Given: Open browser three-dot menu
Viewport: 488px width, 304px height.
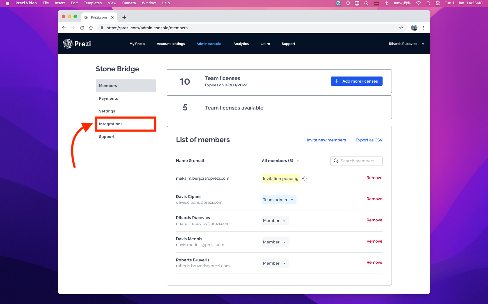Looking at the screenshot, I should (424, 28).
